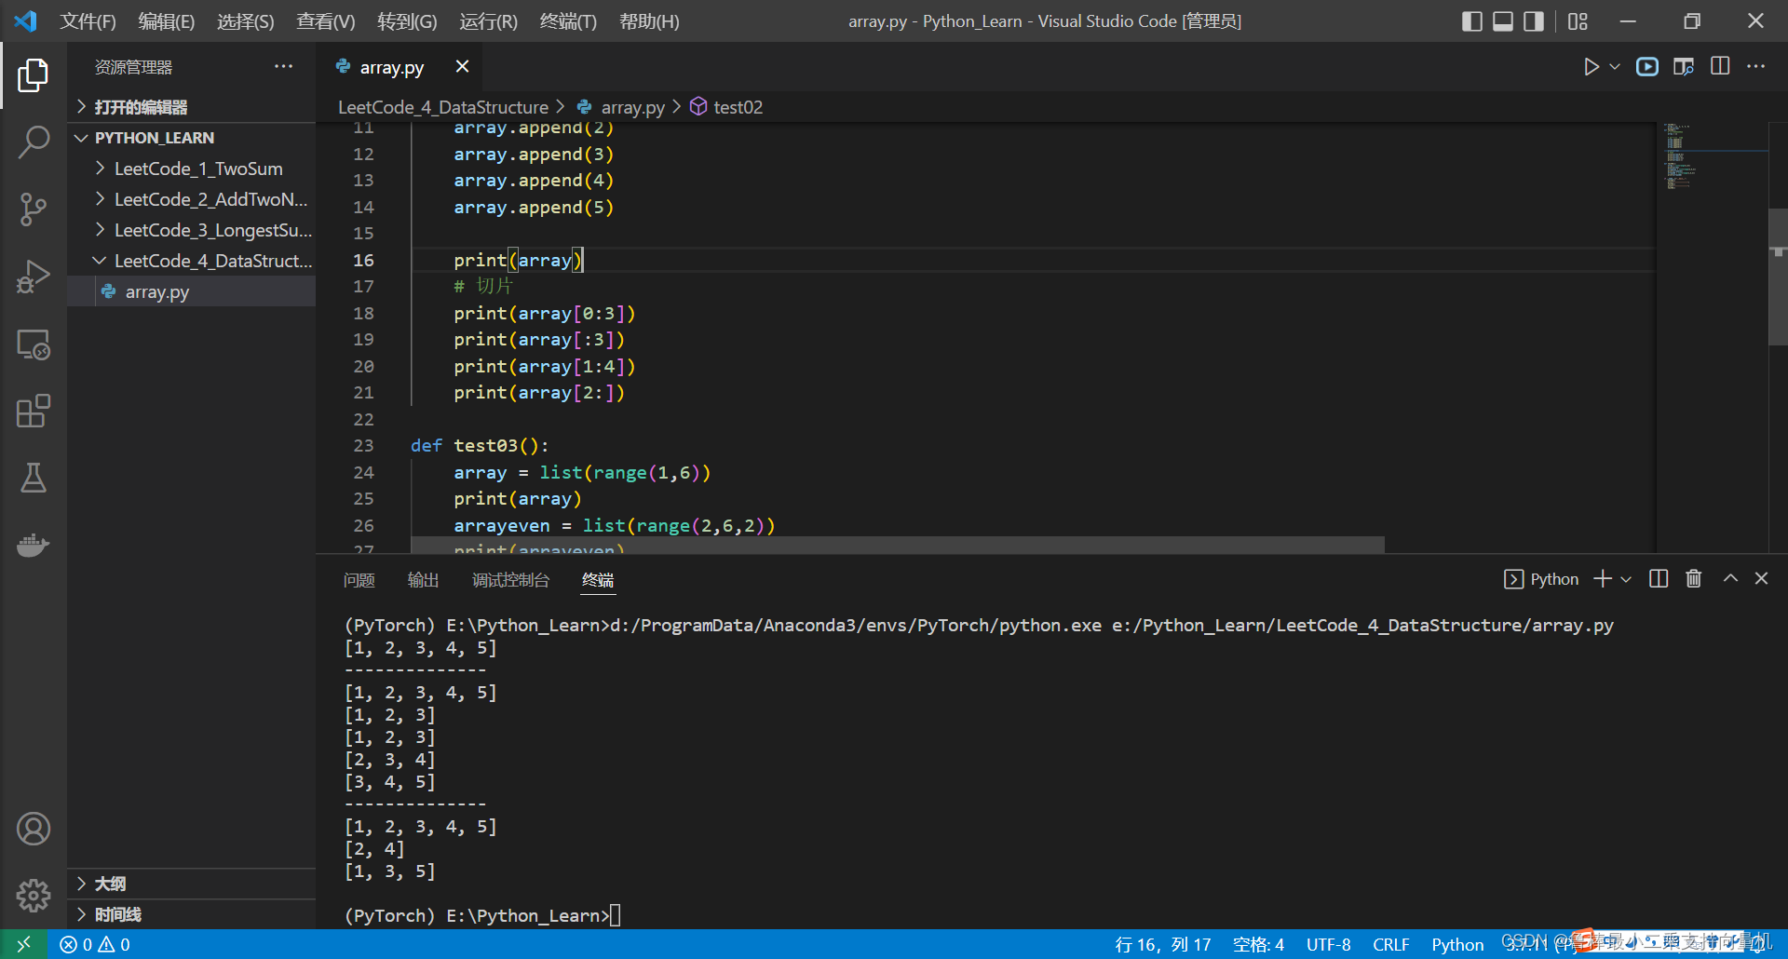Select the 终端 panel tab
Screen dimensions: 1788x959
point(597,580)
